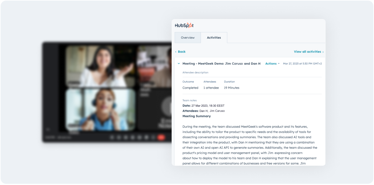Stop video with the second Zoom toolbar icon

tap(118, 137)
